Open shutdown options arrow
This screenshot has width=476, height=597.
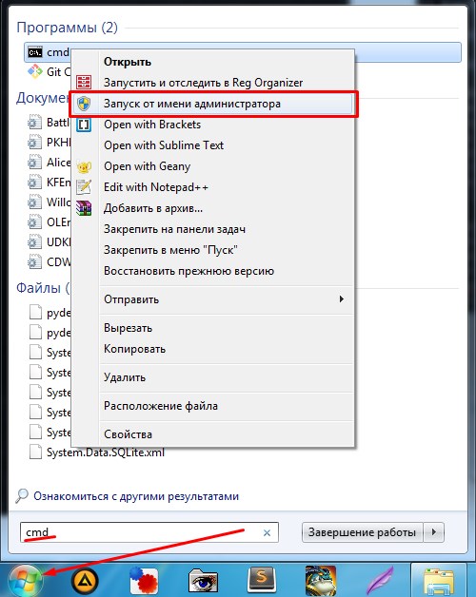coord(434,532)
